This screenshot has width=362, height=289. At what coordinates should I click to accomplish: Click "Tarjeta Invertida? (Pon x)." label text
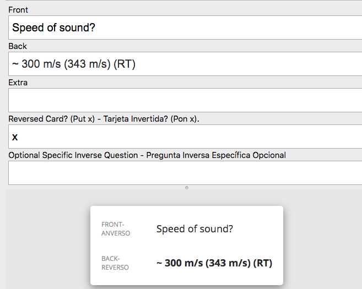coord(154,119)
